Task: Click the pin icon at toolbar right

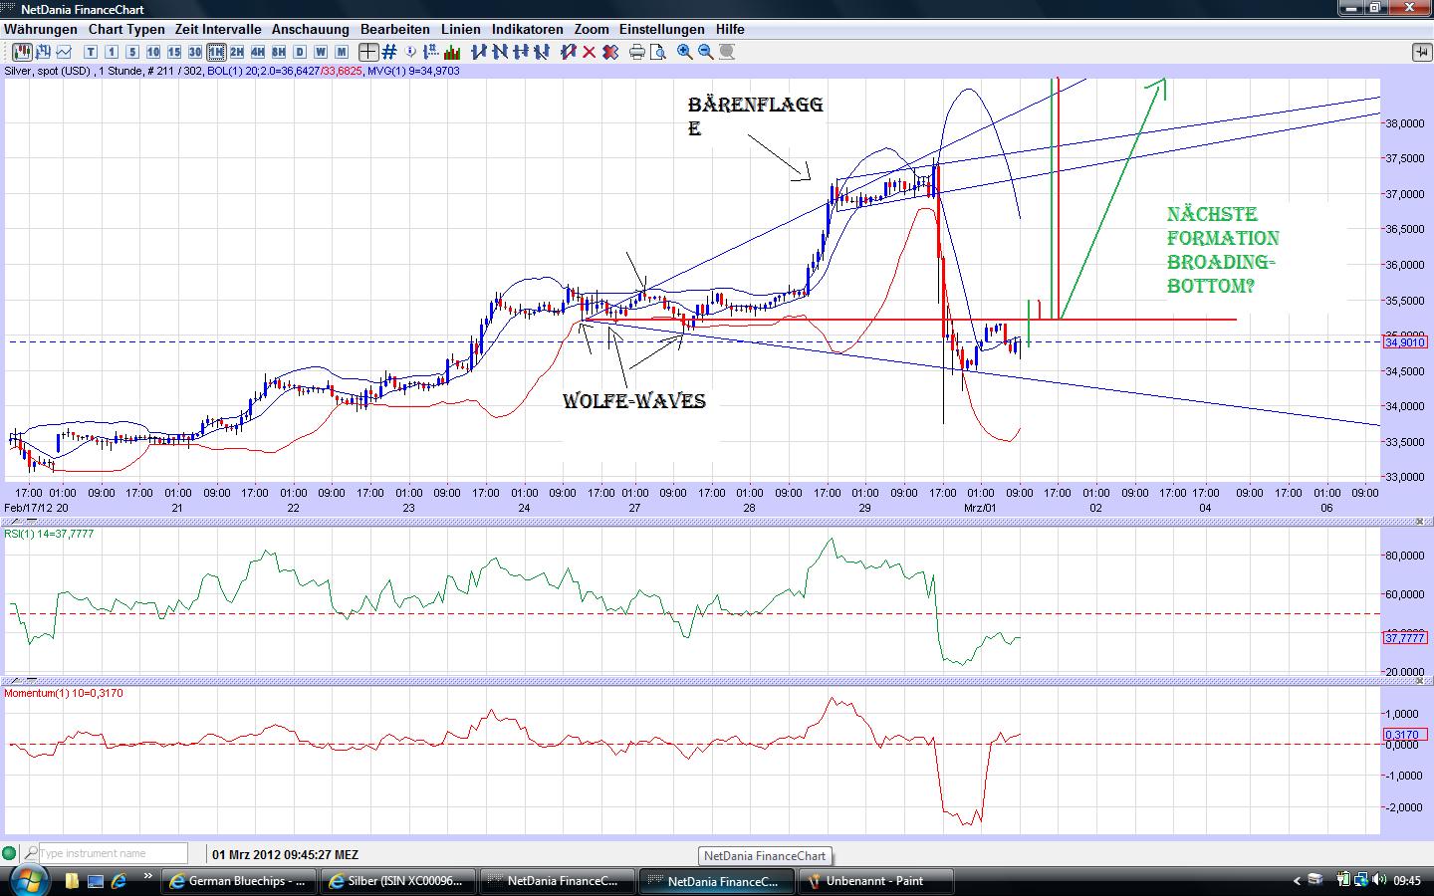Action: (x=1420, y=52)
